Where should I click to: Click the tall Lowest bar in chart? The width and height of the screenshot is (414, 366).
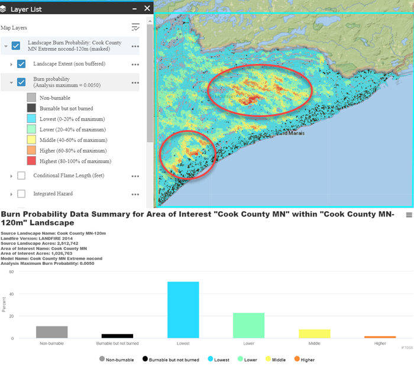[183, 310]
